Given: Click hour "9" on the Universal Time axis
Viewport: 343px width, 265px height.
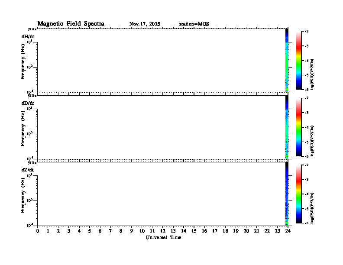Looking at the screenshot, I should 131,231.
